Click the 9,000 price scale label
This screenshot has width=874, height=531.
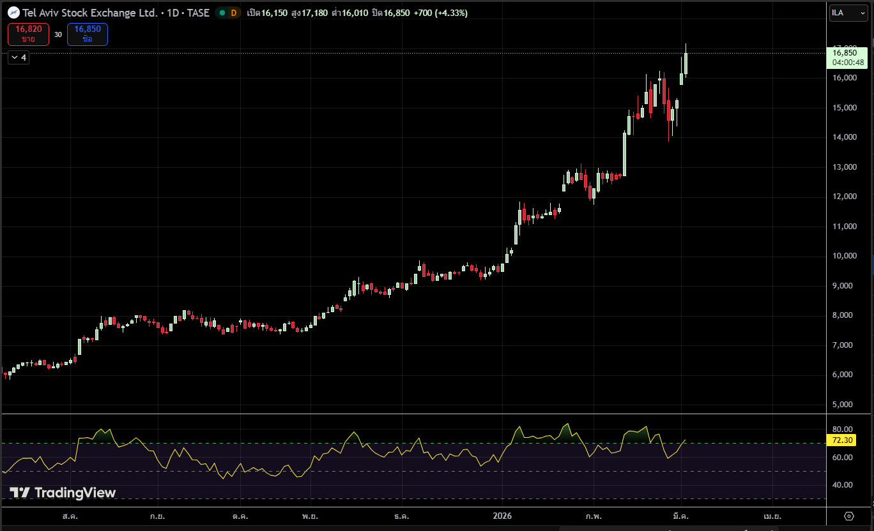[x=844, y=286]
